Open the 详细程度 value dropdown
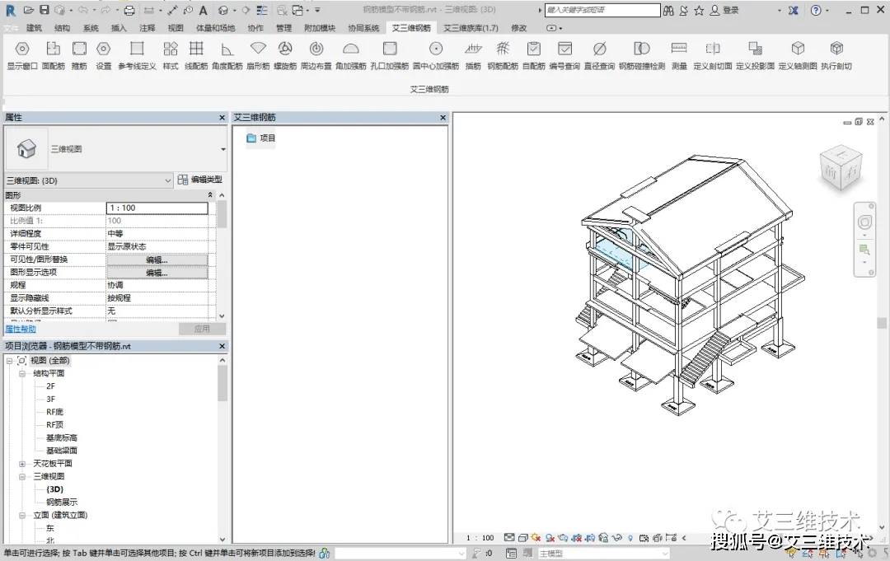Screen dimensions: 890x561 pyautogui.click(x=157, y=234)
